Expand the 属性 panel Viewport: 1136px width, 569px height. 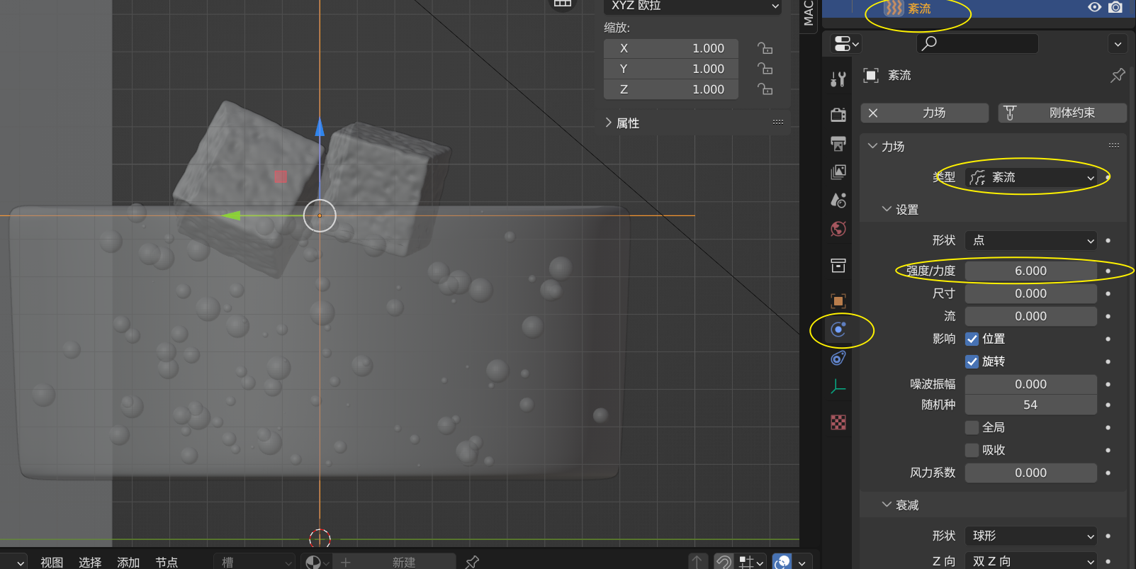pyautogui.click(x=608, y=123)
